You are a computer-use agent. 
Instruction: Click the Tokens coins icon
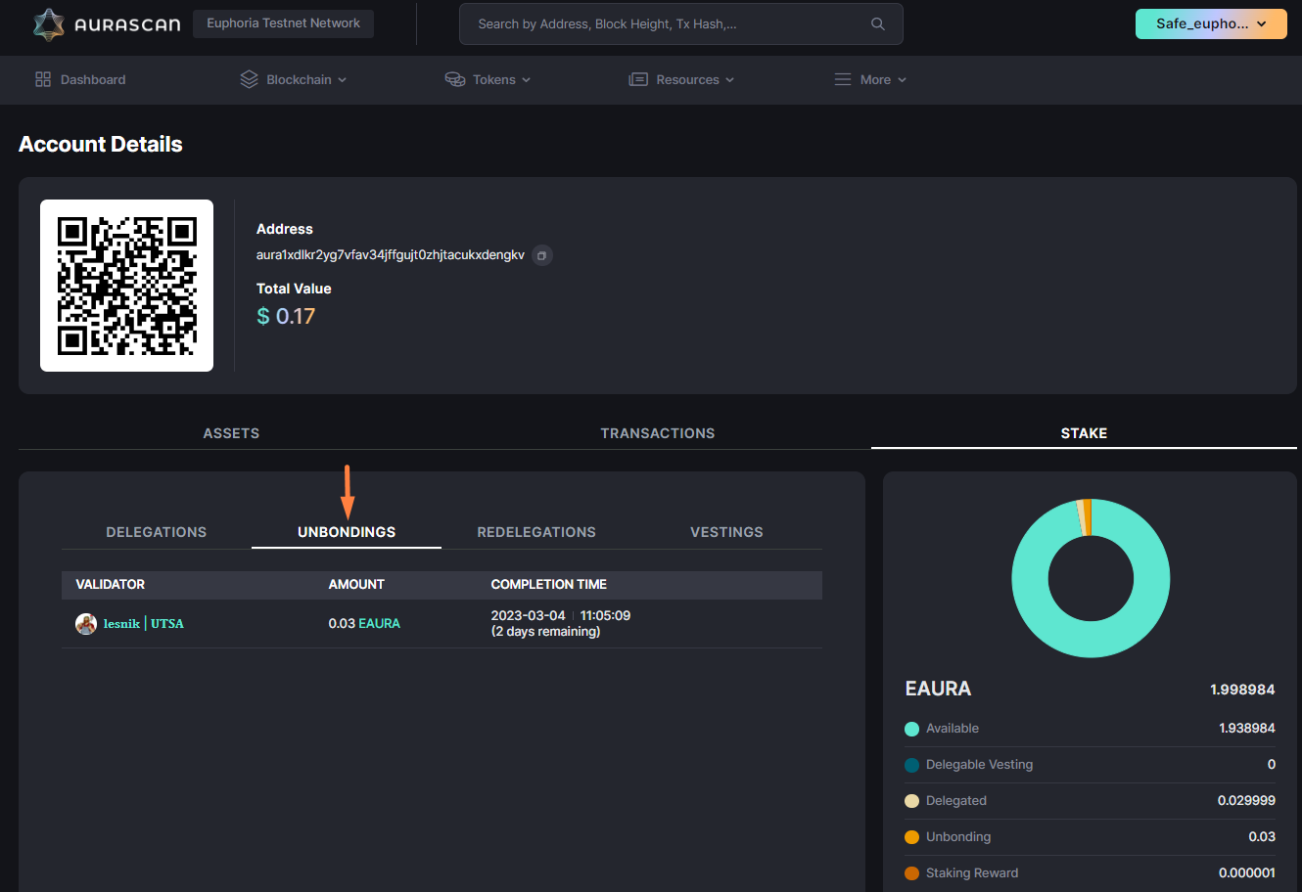click(x=455, y=79)
